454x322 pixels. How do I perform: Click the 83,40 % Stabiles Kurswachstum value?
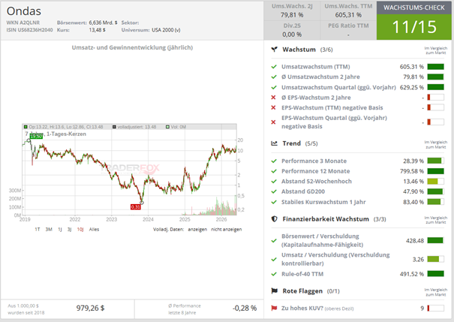click(413, 202)
